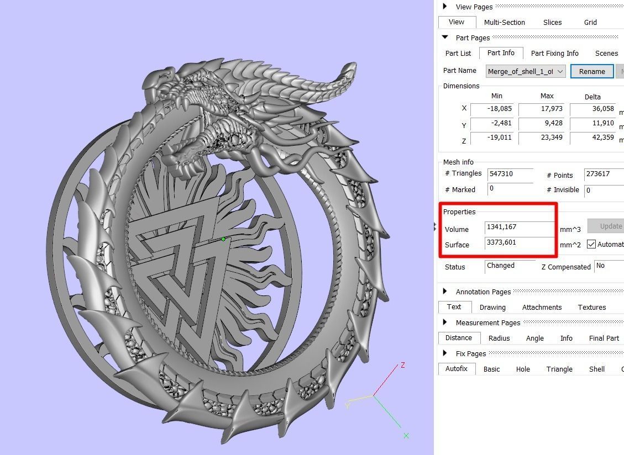Open the Angle measurement tab
The image size is (624, 455).
[x=535, y=338]
